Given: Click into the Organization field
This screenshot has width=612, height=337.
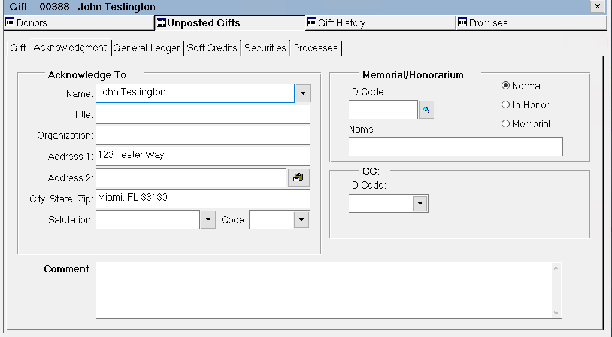Looking at the screenshot, I should click(203, 135).
